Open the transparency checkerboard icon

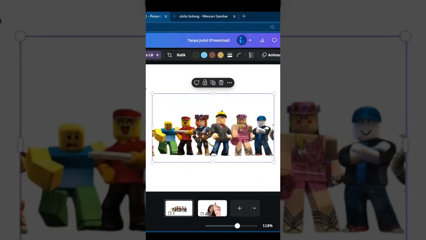[251, 55]
